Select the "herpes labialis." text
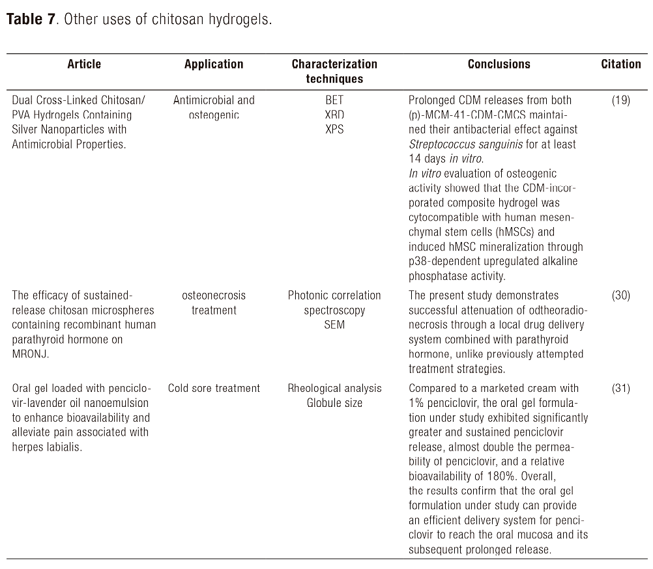 (47, 447)
